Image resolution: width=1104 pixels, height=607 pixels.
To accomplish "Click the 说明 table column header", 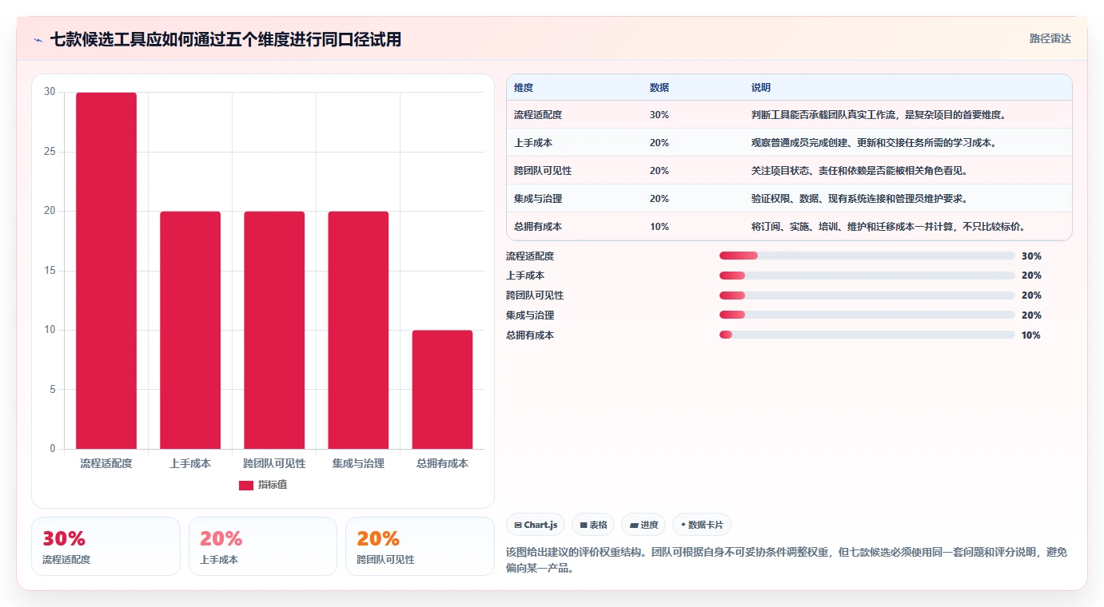I will [x=761, y=87].
